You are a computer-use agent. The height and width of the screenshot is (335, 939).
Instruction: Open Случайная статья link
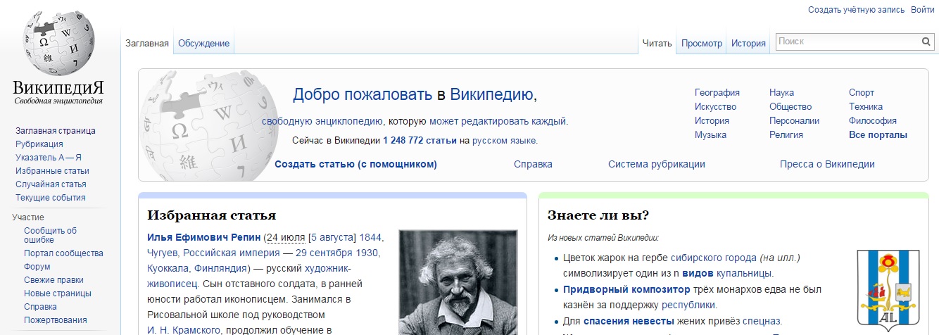coord(51,184)
